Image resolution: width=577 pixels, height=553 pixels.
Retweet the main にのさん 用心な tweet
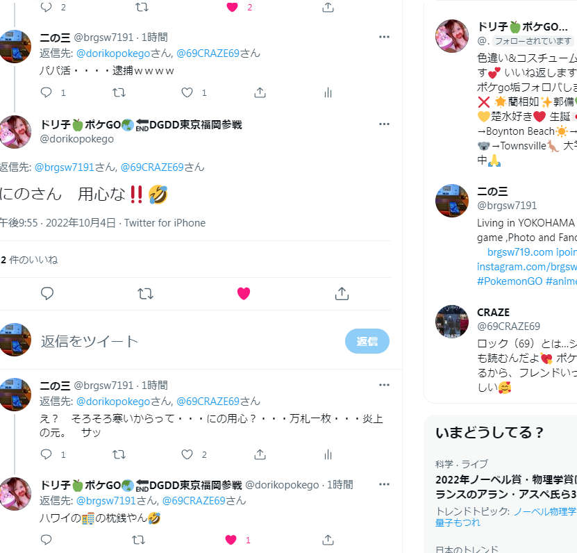[x=145, y=293]
